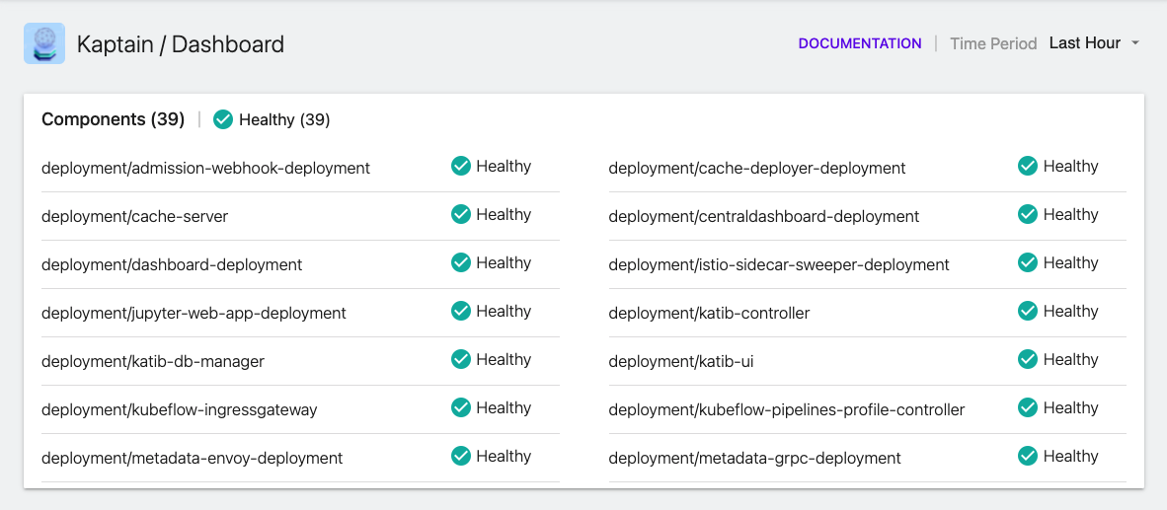Select deployment/metadata-envoy-deployment component
1167x510 pixels.
192,458
